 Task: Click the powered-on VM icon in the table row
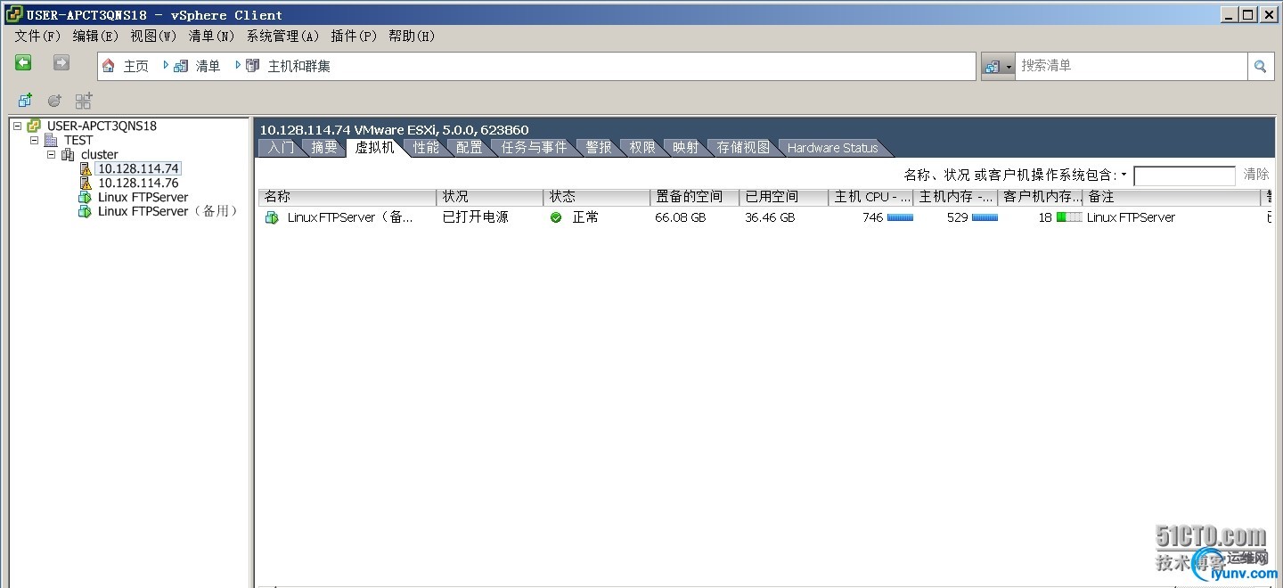point(272,217)
